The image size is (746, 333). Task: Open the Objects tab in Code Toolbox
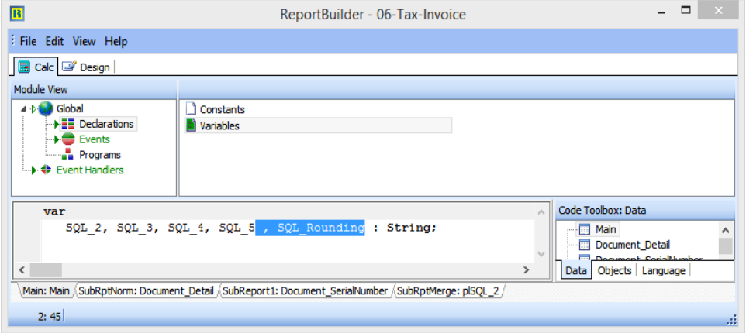pyautogui.click(x=615, y=270)
